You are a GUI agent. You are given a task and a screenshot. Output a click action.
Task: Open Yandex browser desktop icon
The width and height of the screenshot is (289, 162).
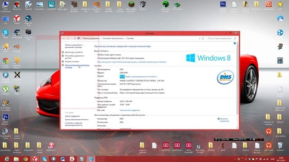coord(17,20)
